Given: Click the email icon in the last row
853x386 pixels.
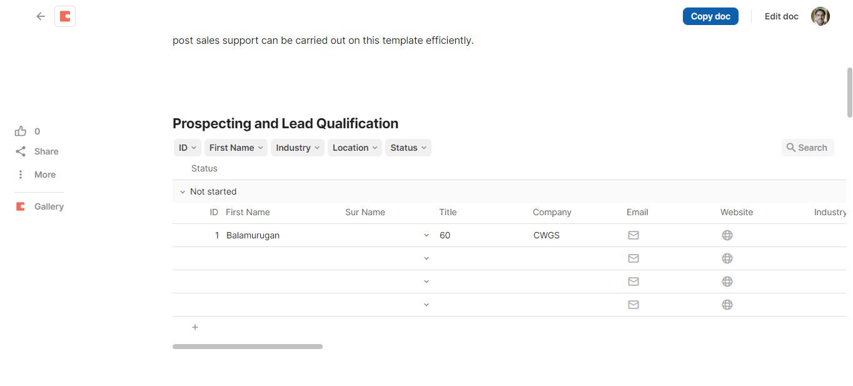Looking at the screenshot, I should (x=633, y=305).
